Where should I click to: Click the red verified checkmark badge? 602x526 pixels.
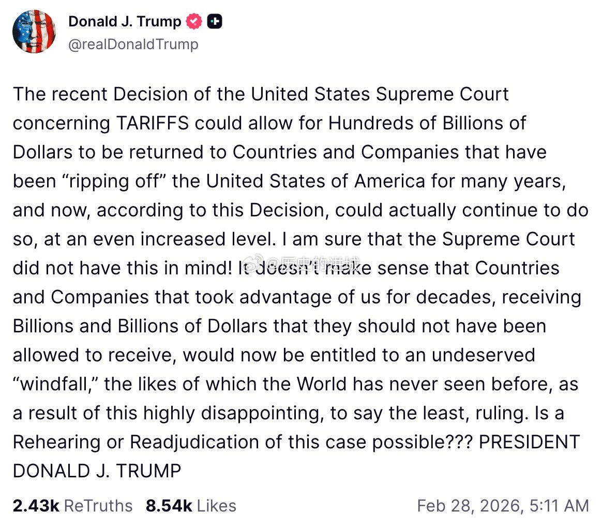(x=194, y=22)
